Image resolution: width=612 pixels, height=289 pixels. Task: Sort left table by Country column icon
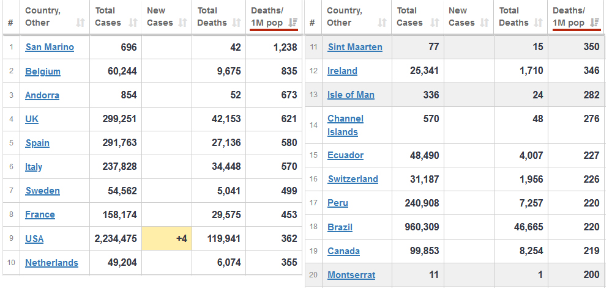[80, 23]
